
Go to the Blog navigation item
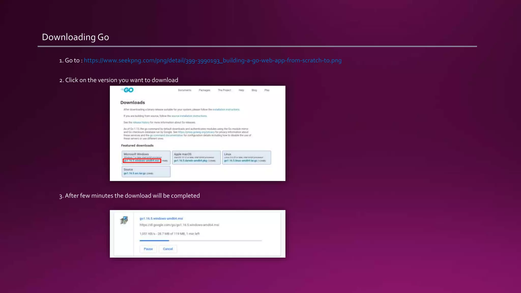tap(254, 90)
